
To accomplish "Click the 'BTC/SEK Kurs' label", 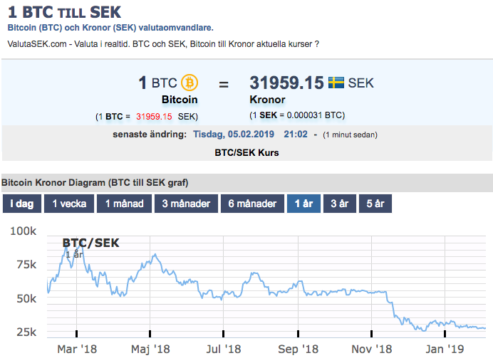I will (246, 152).
